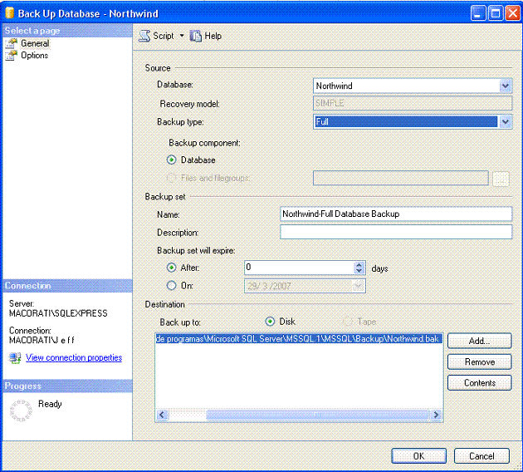Image resolution: width=523 pixels, height=472 pixels.
Task: Click the Cancel button
Action: (481, 456)
